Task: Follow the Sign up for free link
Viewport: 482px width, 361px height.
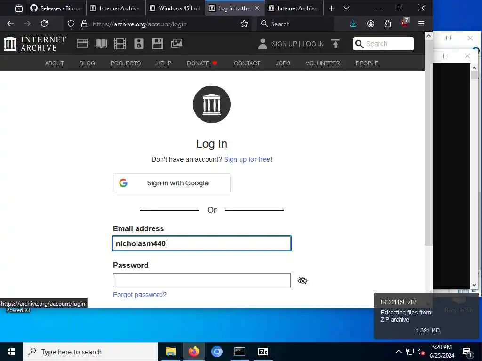Action: click(x=248, y=160)
